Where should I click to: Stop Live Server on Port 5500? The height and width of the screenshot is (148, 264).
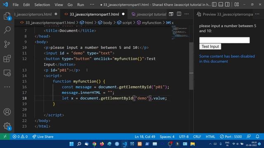(x=231, y=136)
